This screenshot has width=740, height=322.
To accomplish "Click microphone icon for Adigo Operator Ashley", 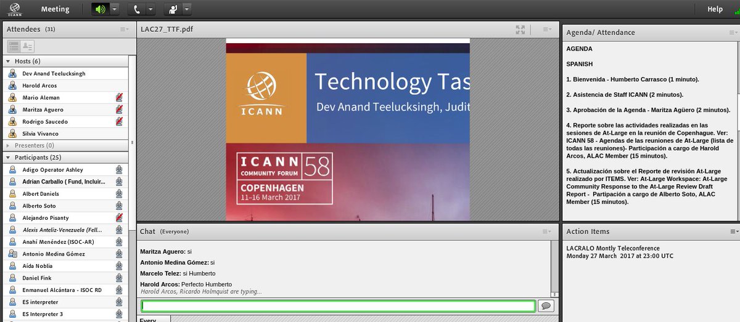I will pyautogui.click(x=119, y=170).
